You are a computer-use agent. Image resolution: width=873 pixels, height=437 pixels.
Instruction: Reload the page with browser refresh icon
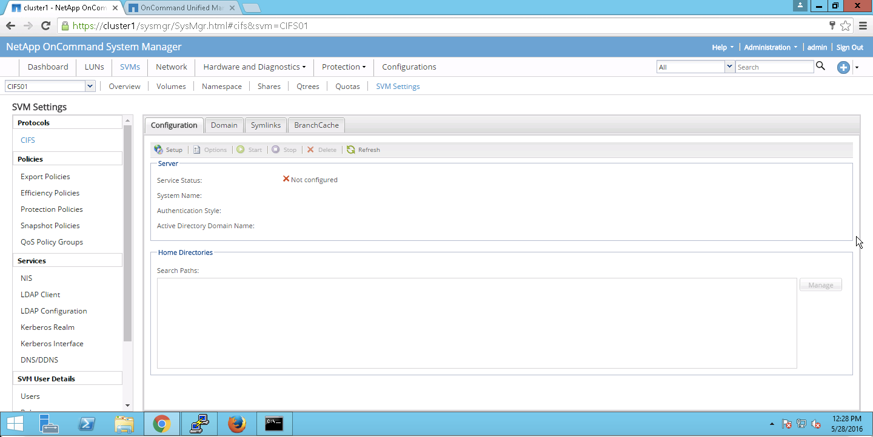tap(45, 25)
